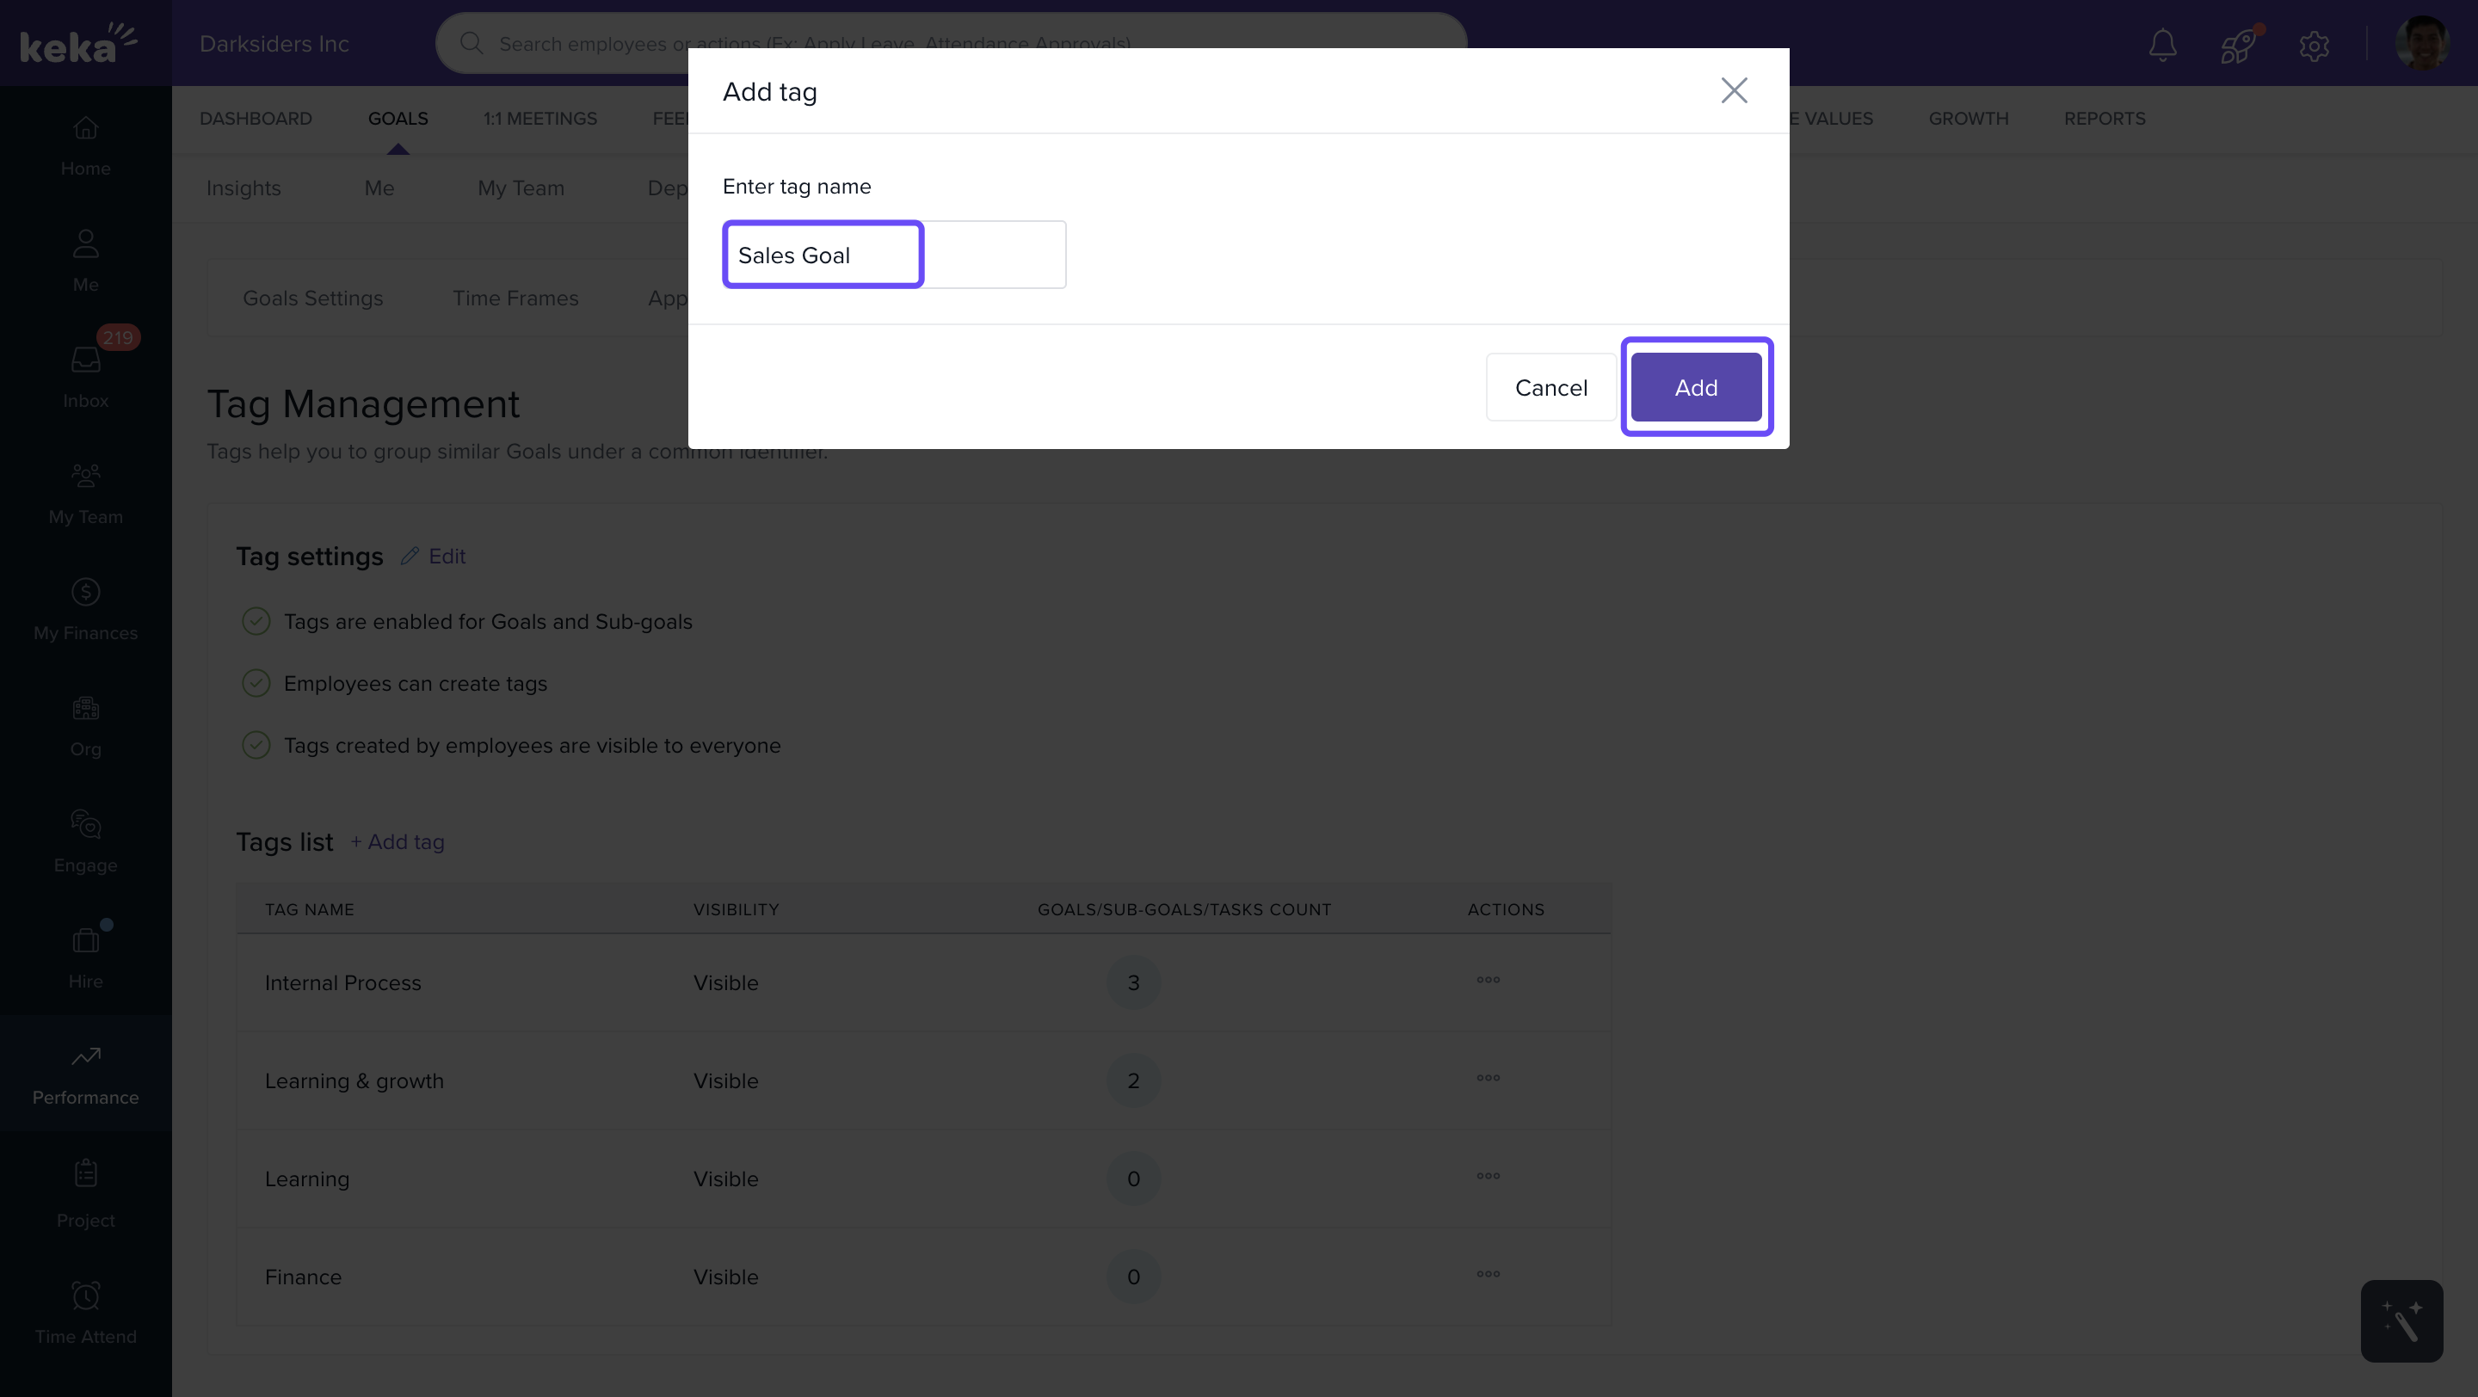Open actions menu for Learning & growth tag
This screenshot has width=2478, height=1397.
pyautogui.click(x=1487, y=1079)
